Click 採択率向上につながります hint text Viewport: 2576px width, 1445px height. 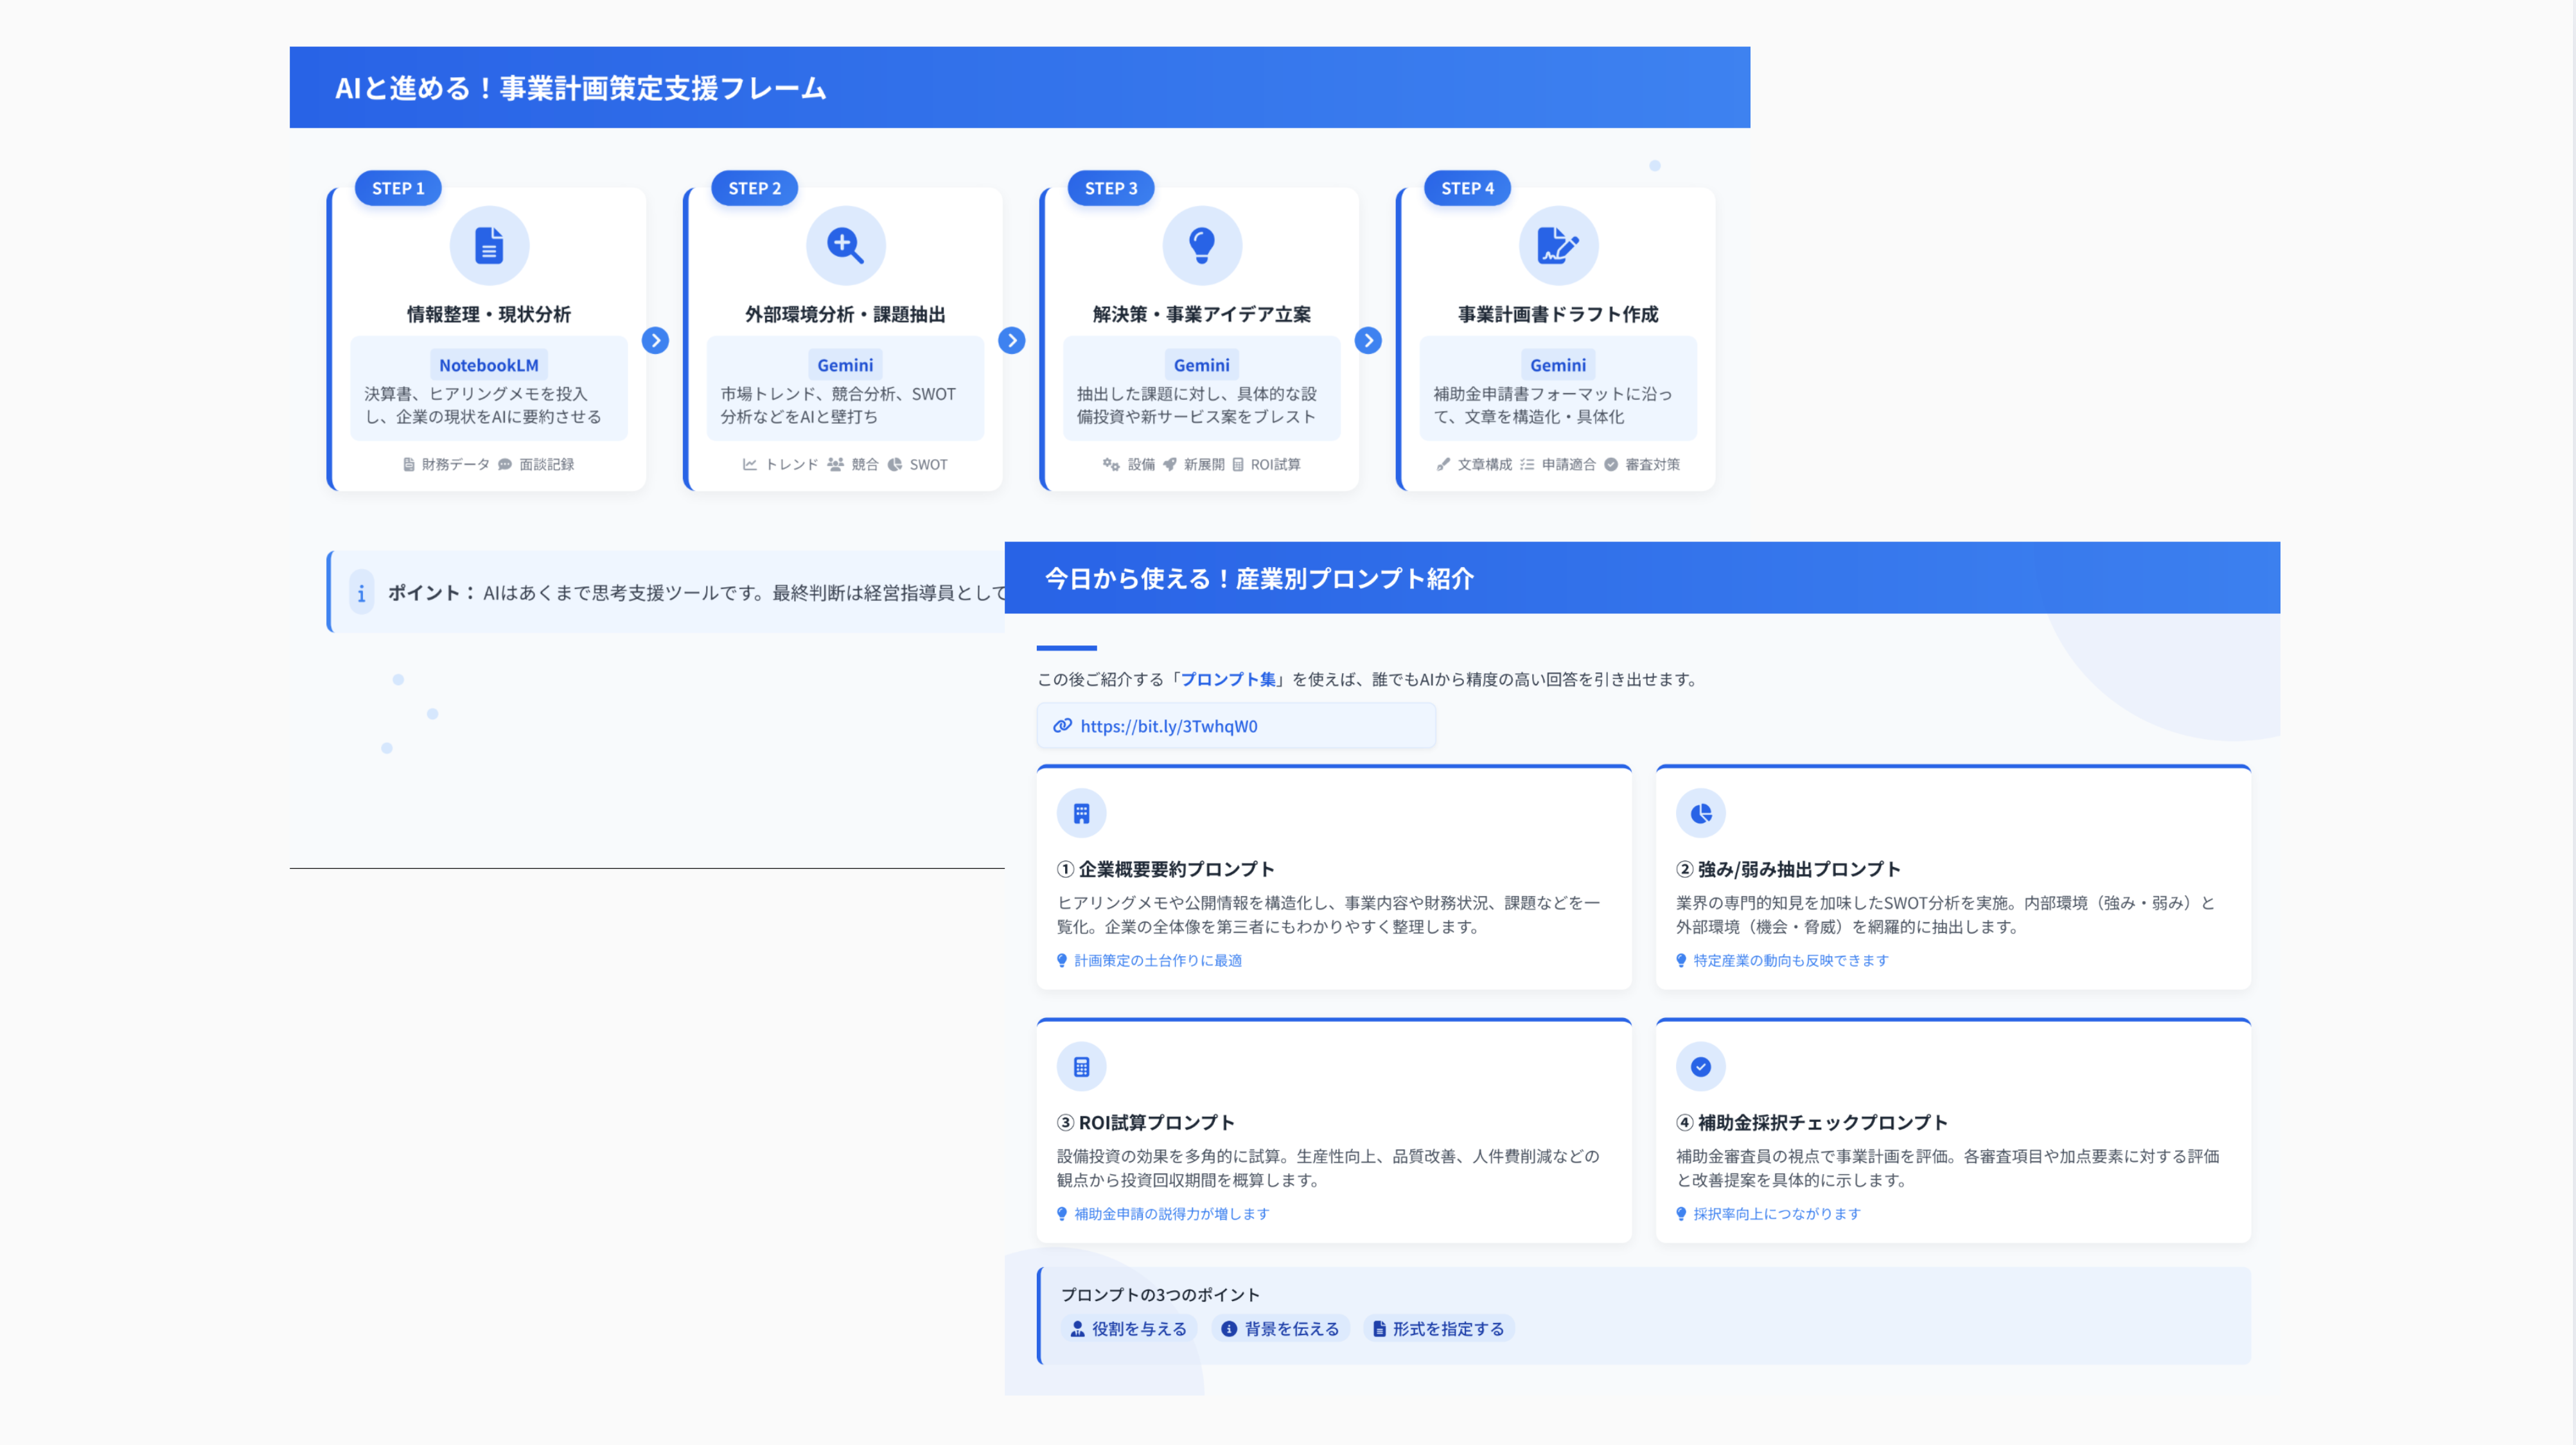coord(1776,1213)
